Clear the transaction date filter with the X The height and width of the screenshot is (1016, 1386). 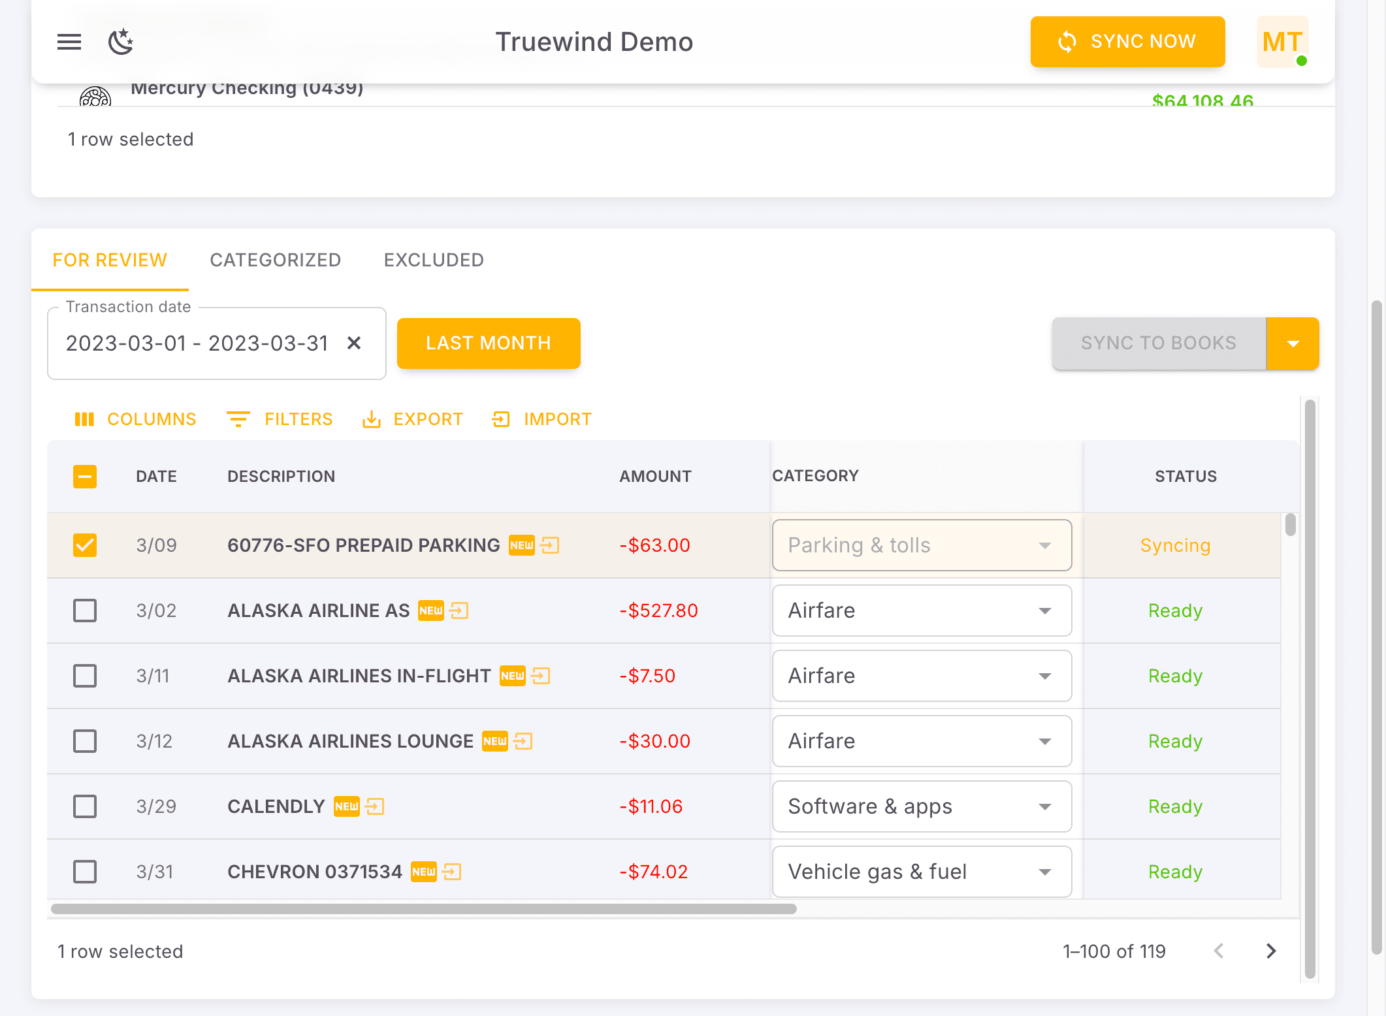tap(355, 343)
